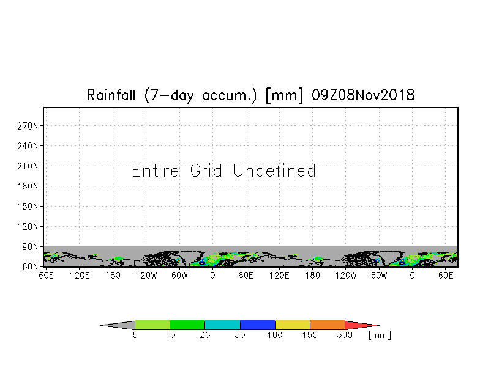Click the 25 value label under the legend
This screenshot has height=374, width=480.
pyautogui.click(x=204, y=335)
